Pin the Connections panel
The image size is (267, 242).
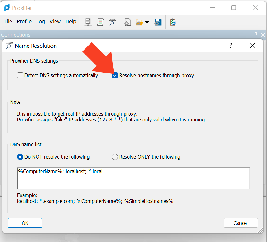coord(256,35)
